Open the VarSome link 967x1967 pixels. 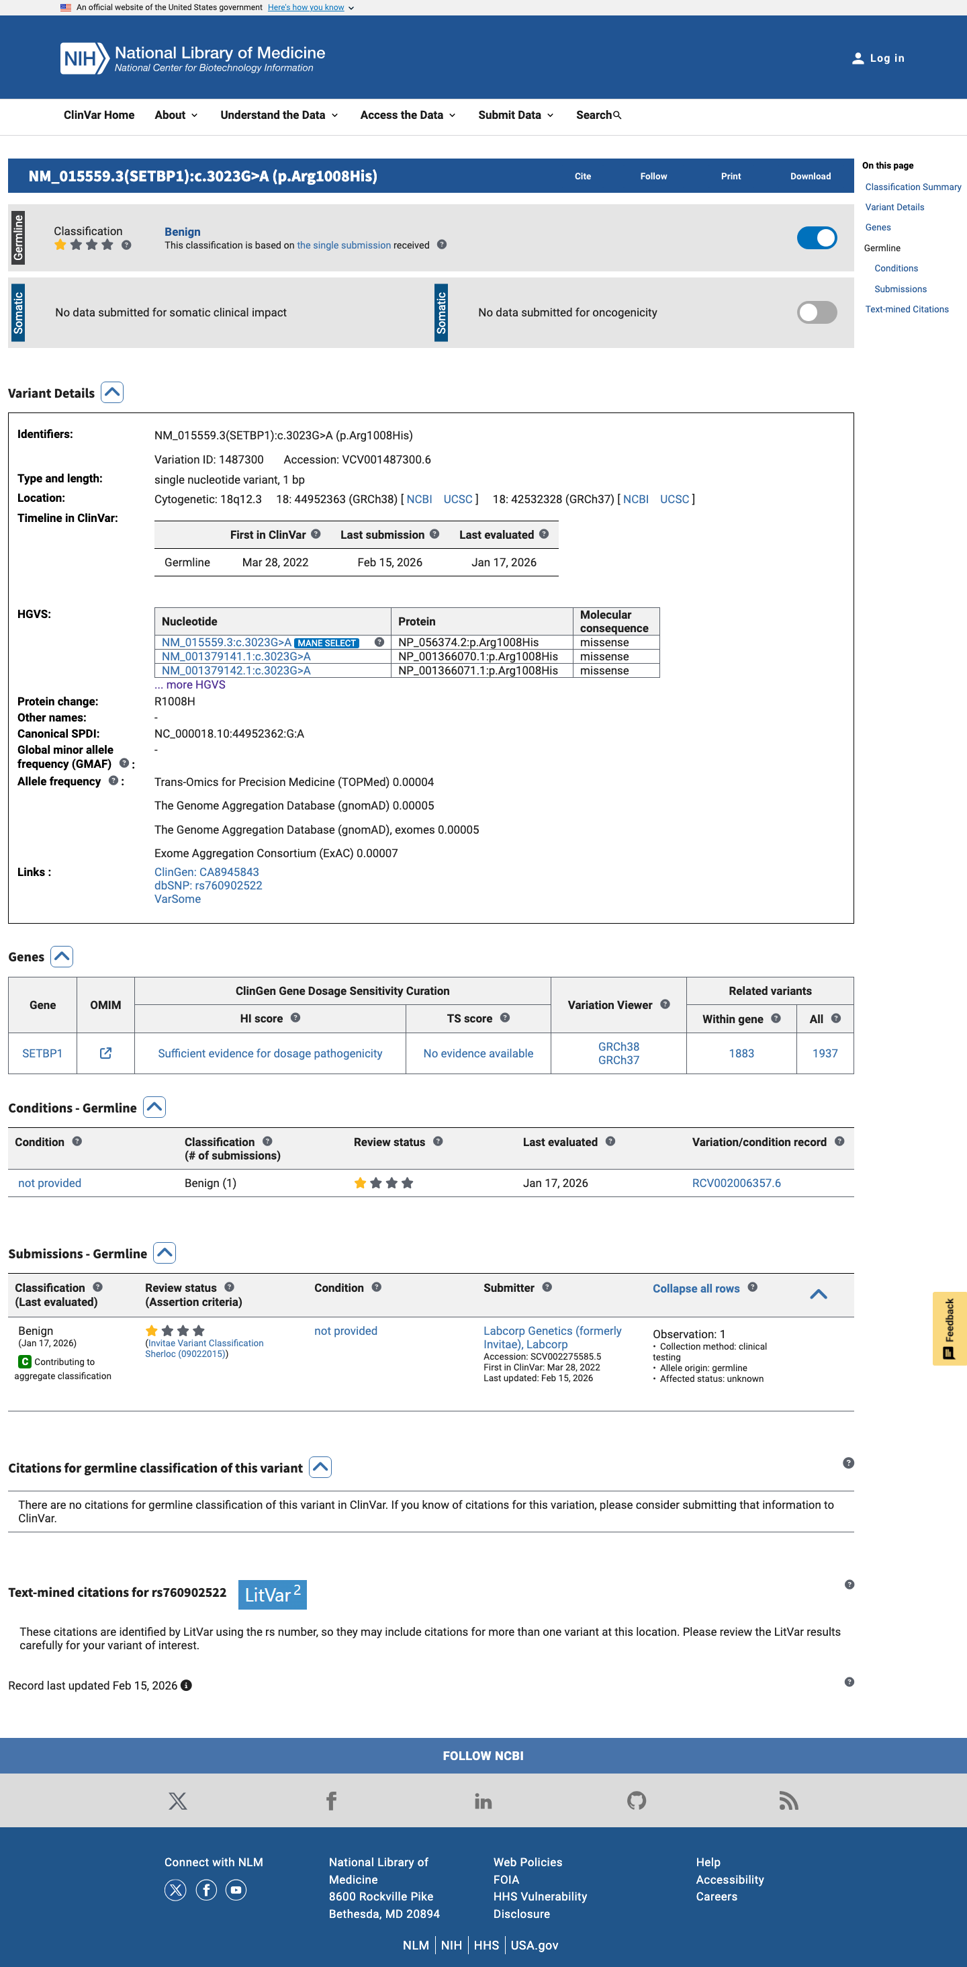tap(178, 899)
